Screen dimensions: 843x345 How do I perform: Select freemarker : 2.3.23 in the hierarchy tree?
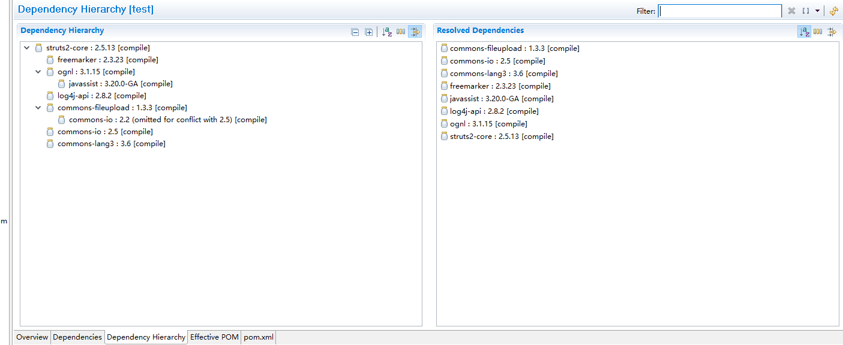108,60
